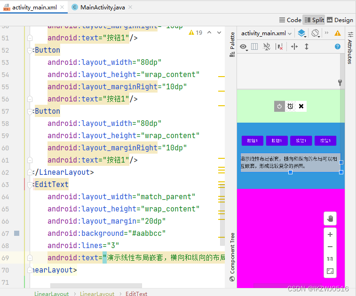Image resolution: width=356 pixels, height=296 pixels.
Task: Go to previous highlighted problem arrow
Action: (x=209, y=33)
